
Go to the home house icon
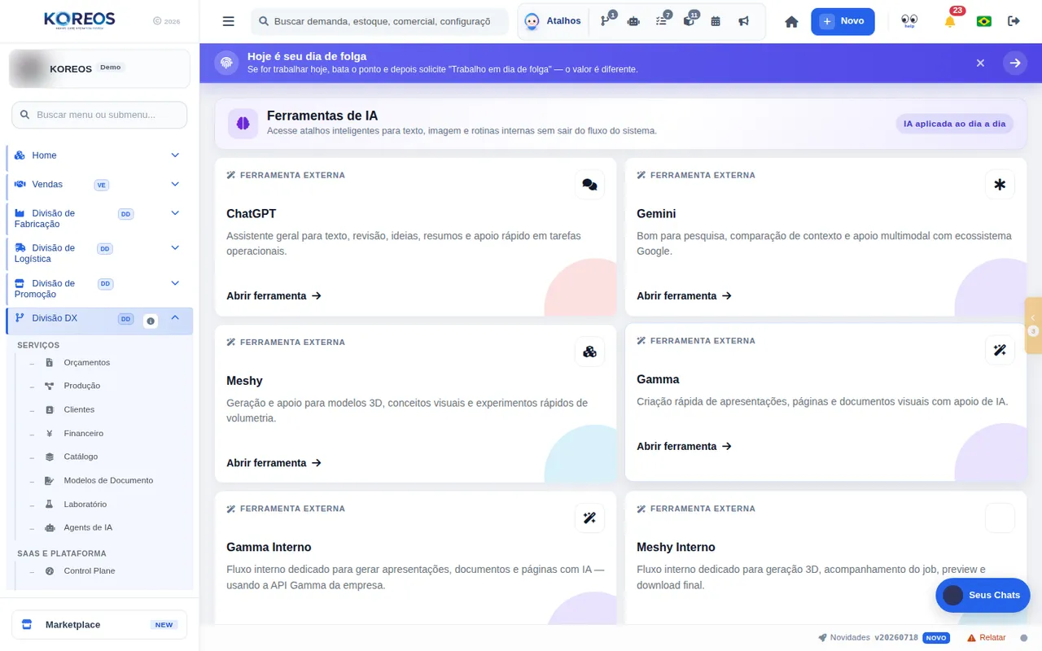[791, 22]
